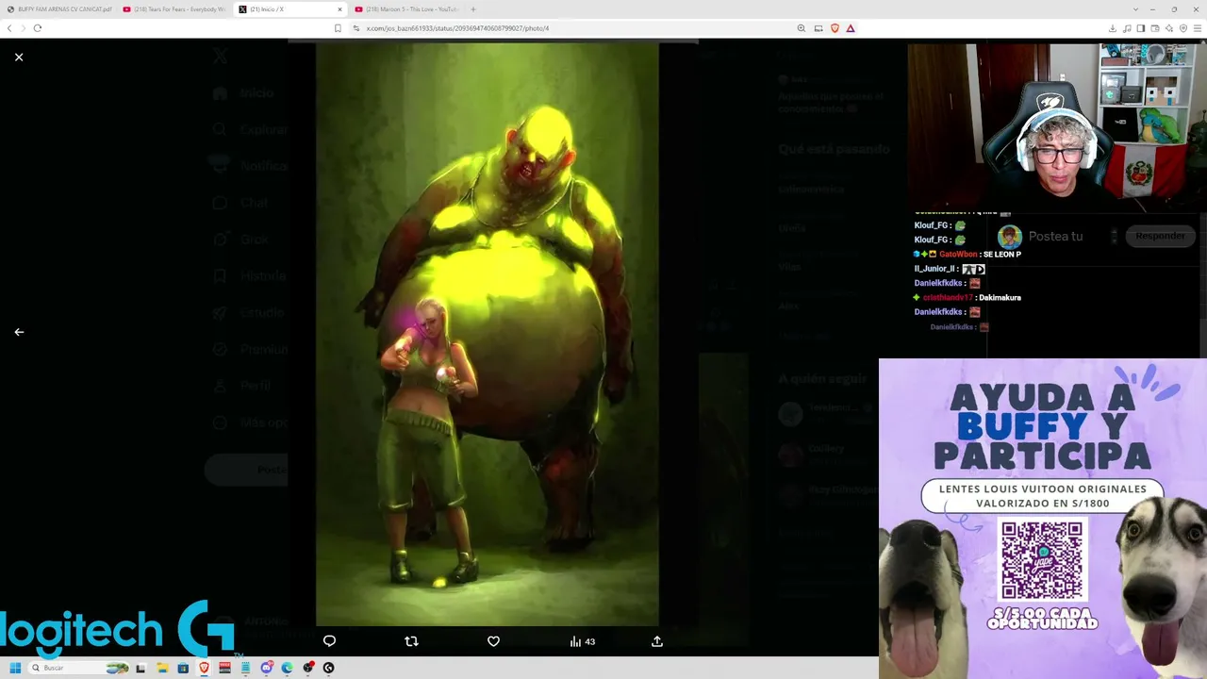Image resolution: width=1207 pixels, height=679 pixels.
Task: Go to previous photo with left arrow
Action: [19, 332]
